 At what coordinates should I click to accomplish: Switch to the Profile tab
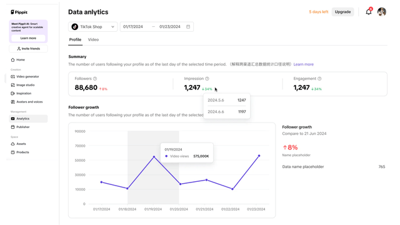tap(75, 39)
